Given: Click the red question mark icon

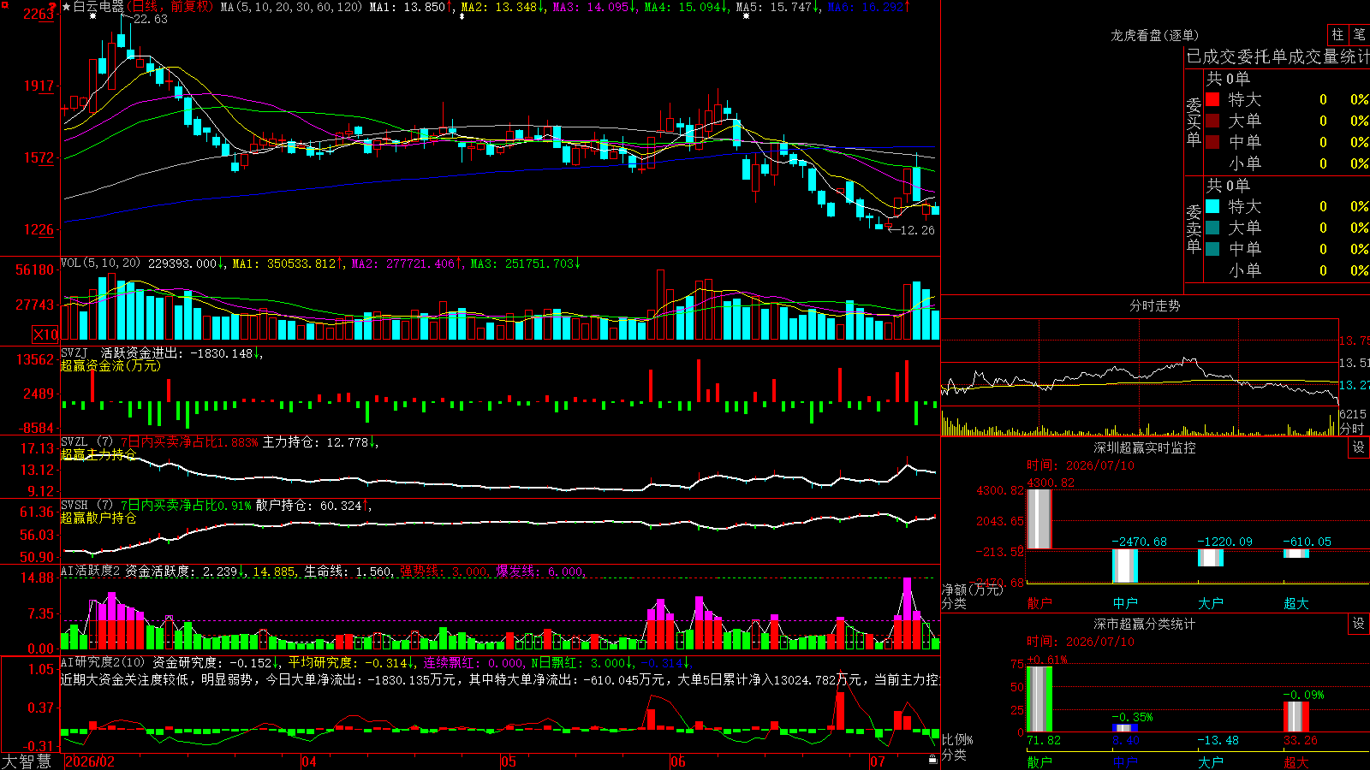Looking at the screenshot, I should [x=53, y=7].
